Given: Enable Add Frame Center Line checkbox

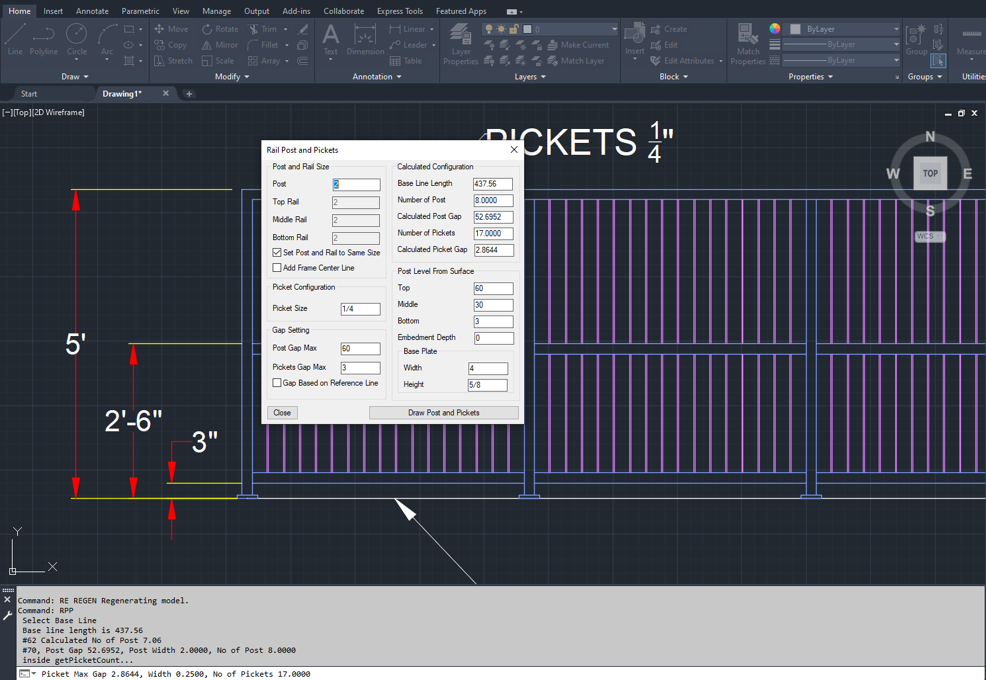Looking at the screenshot, I should 277,268.
